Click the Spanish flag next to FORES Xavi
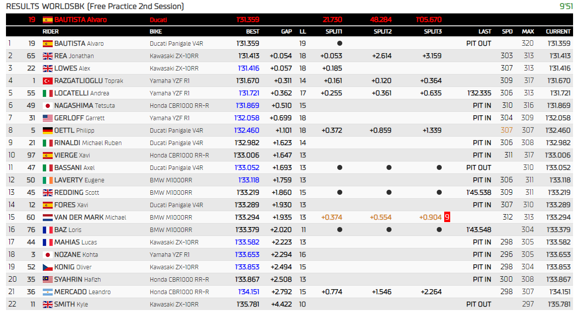 click(x=47, y=205)
